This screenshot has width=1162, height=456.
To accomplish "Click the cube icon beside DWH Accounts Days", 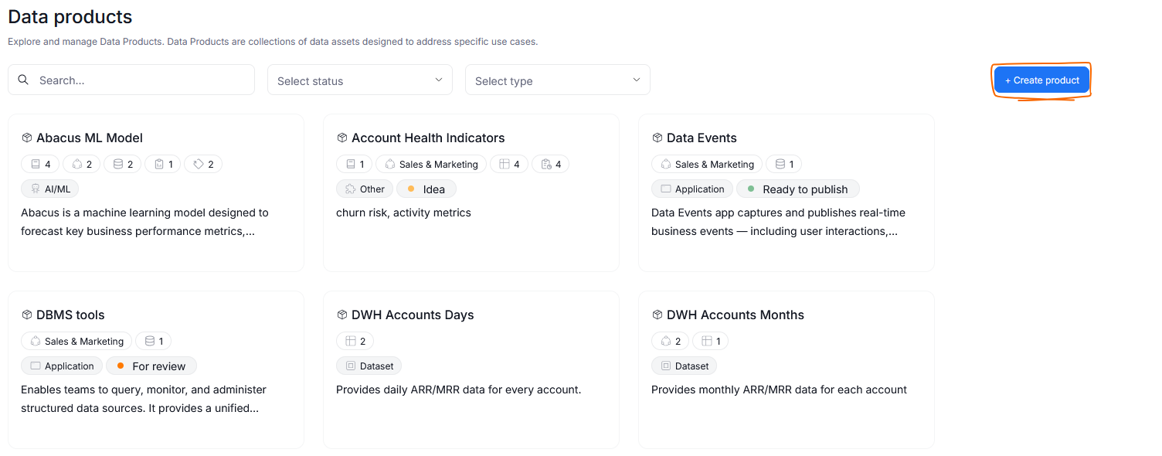I will tap(341, 315).
